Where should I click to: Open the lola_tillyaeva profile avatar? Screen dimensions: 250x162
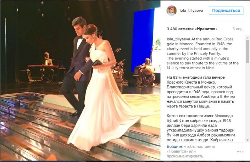coord(172,11)
